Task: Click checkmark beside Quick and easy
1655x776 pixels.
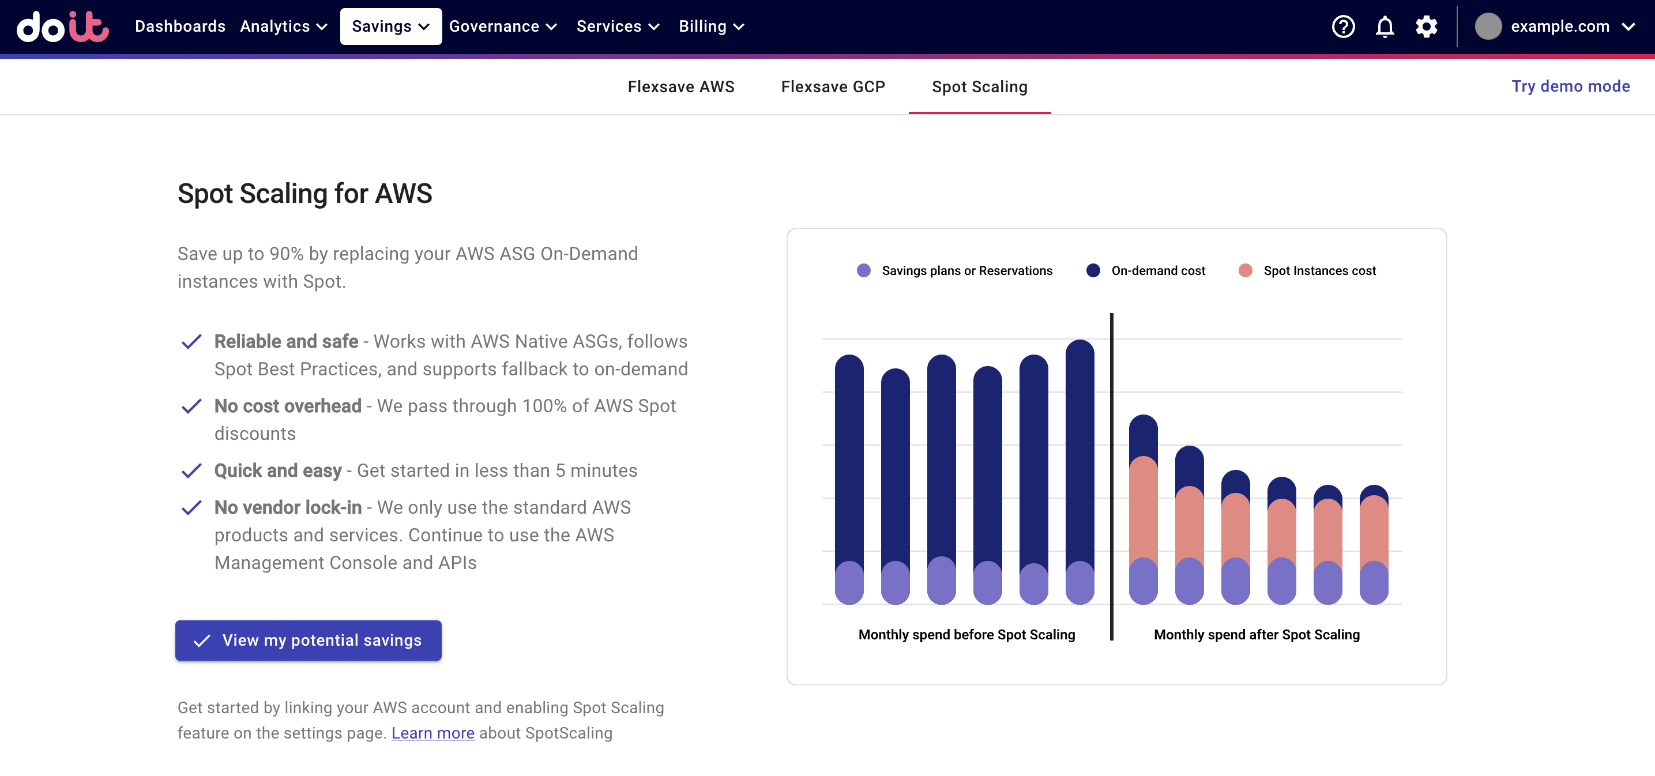Action: [x=191, y=471]
